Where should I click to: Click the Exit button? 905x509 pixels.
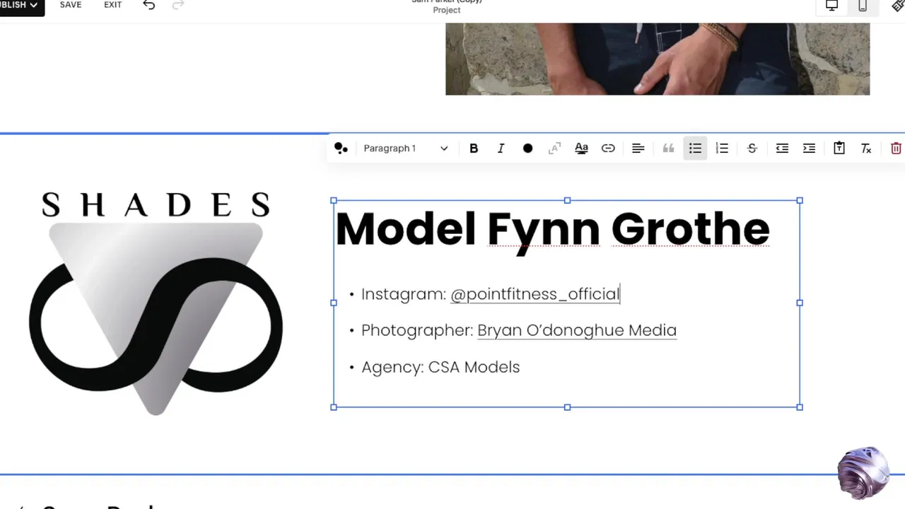tap(113, 5)
